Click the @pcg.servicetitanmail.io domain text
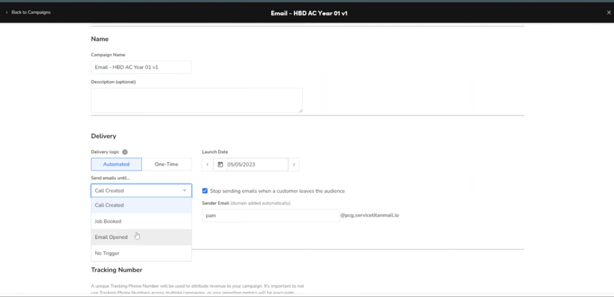 coord(370,215)
